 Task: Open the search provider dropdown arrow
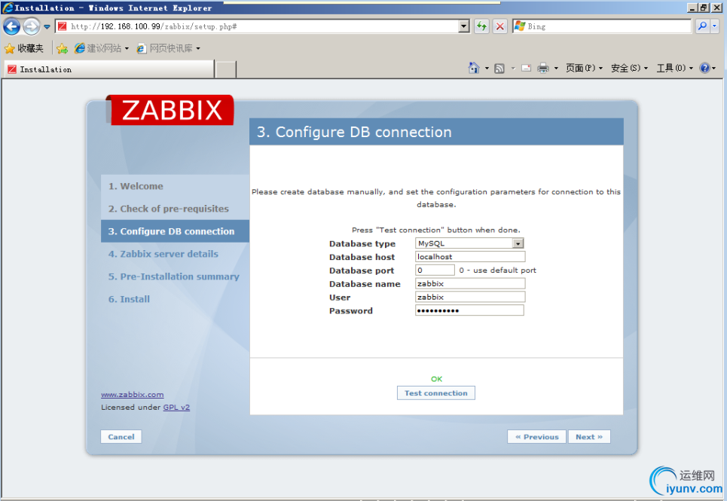tap(715, 26)
